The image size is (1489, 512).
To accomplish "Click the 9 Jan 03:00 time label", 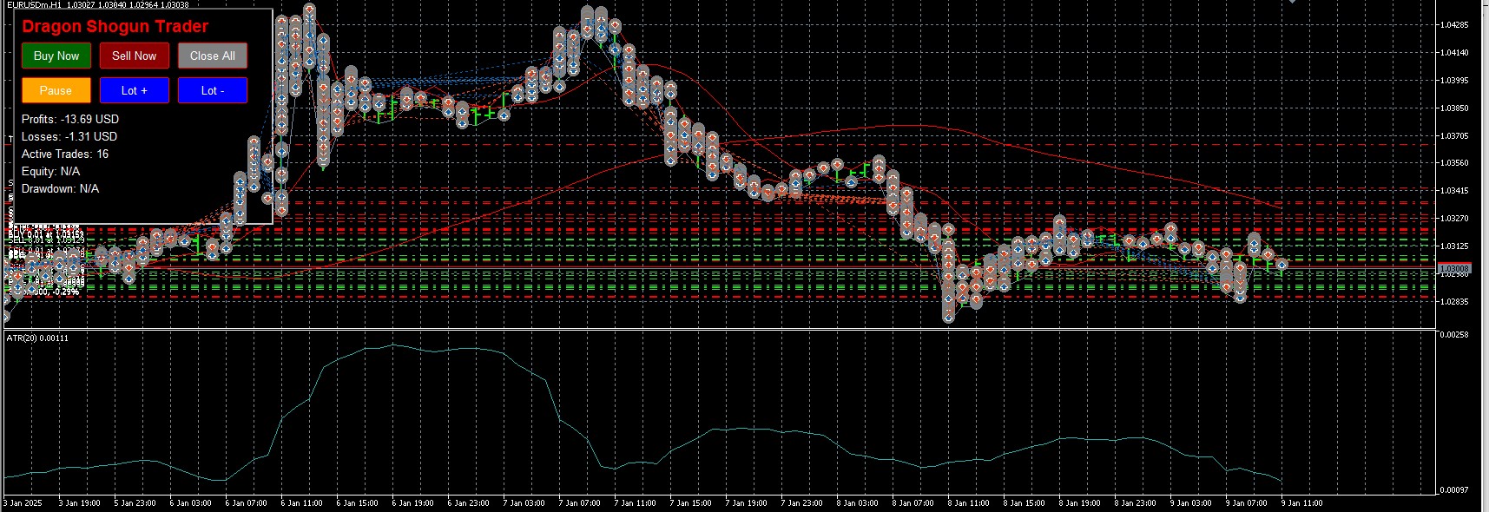I will (x=1191, y=502).
